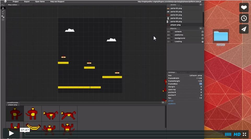The height and width of the screenshot is (139, 251).
Task: Switch to Map editor tab
Action: pyautogui.click(x=13, y=5)
